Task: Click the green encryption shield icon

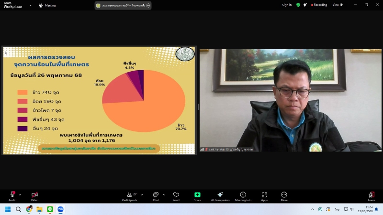Action: pos(298,5)
